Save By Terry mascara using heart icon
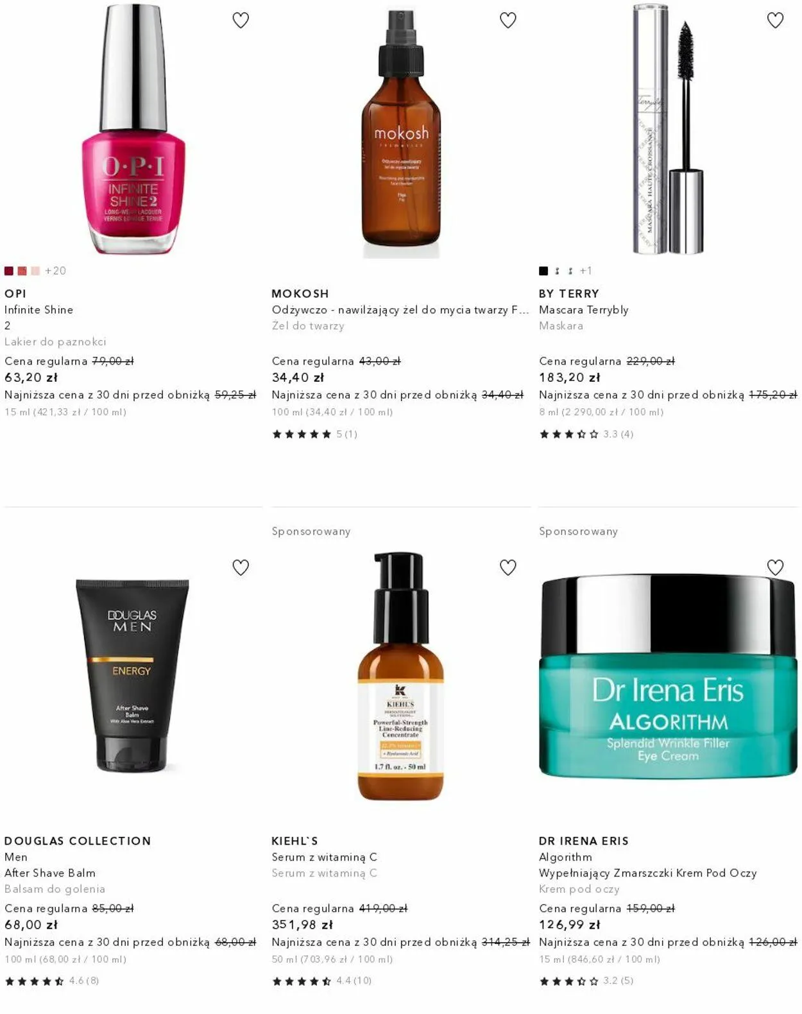This screenshot has width=802, height=1014. (x=775, y=21)
